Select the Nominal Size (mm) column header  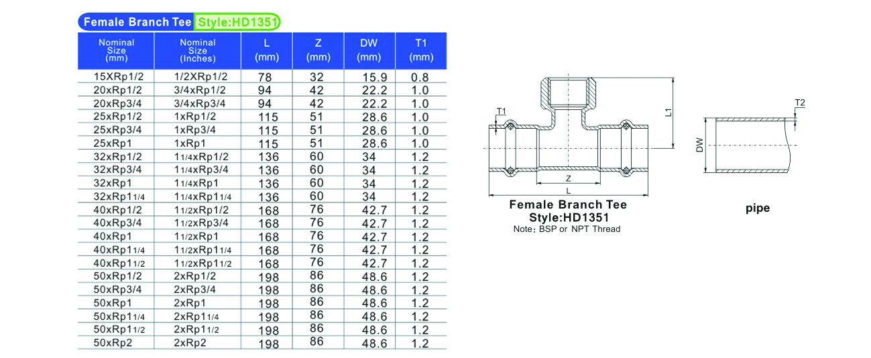116,50
